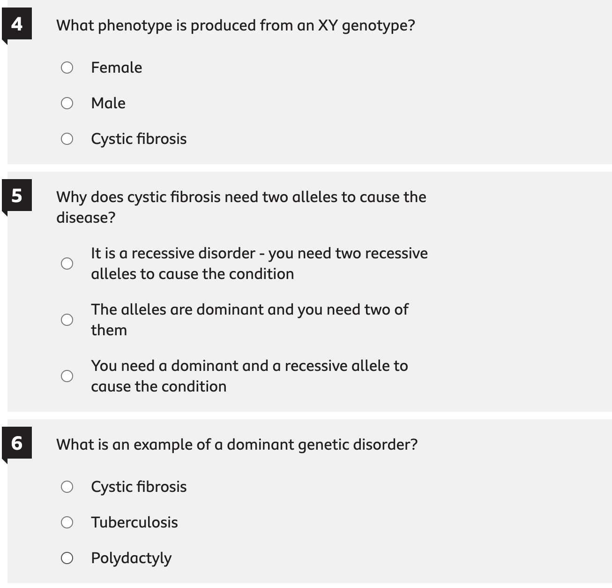Click the 'Polydactyly' answer text
The width and height of the screenshot is (612, 588).
pyautogui.click(x=131, y=558)
